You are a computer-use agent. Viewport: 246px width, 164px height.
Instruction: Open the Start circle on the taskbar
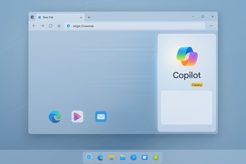(x=89, y=157)
